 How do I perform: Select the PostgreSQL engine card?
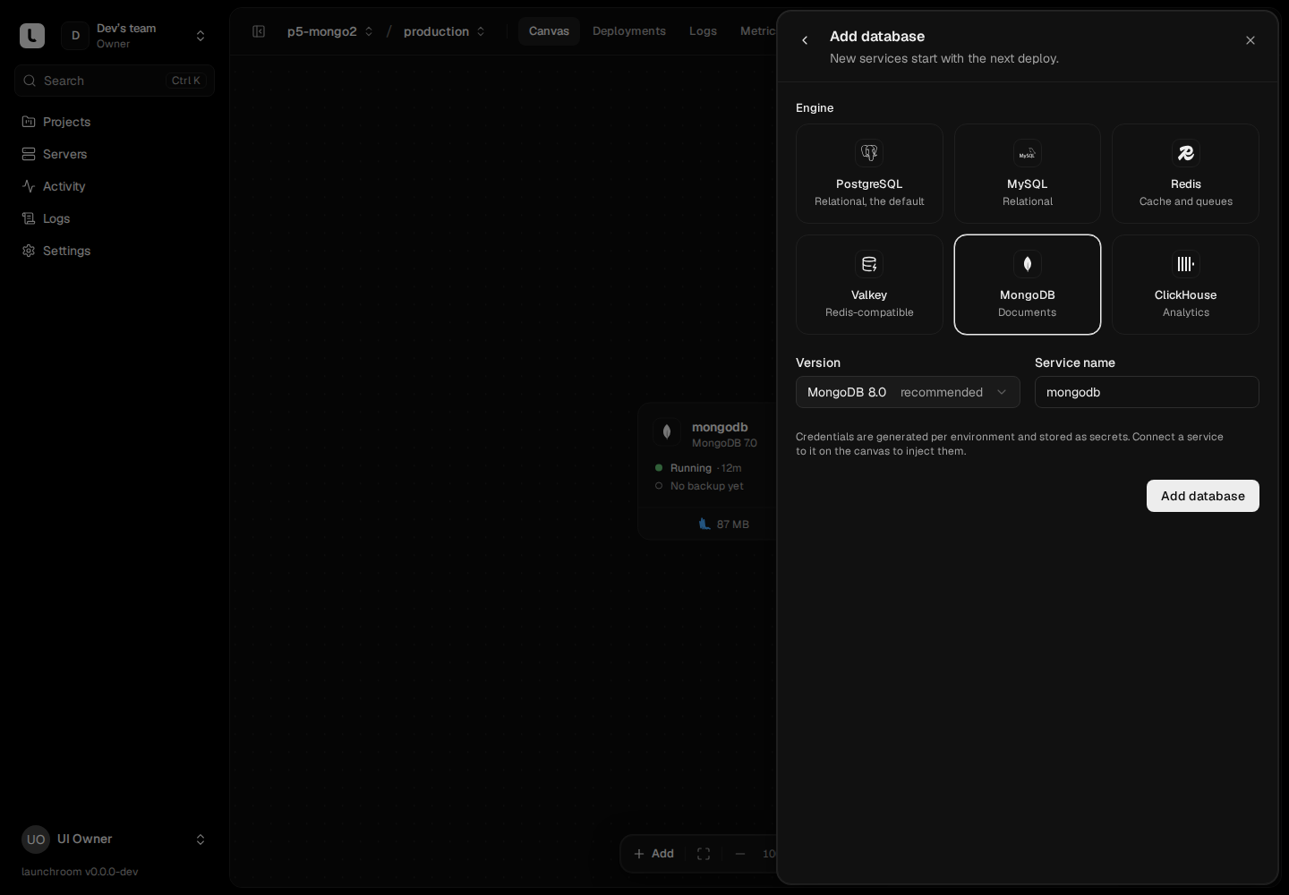tap(869, 174)
